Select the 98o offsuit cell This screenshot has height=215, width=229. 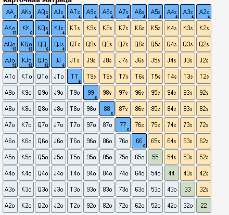pyautogui.click(x=91, y=109)
